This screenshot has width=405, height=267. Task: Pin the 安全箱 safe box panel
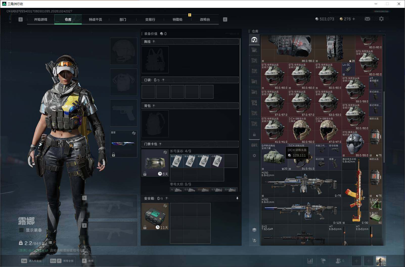237,198
